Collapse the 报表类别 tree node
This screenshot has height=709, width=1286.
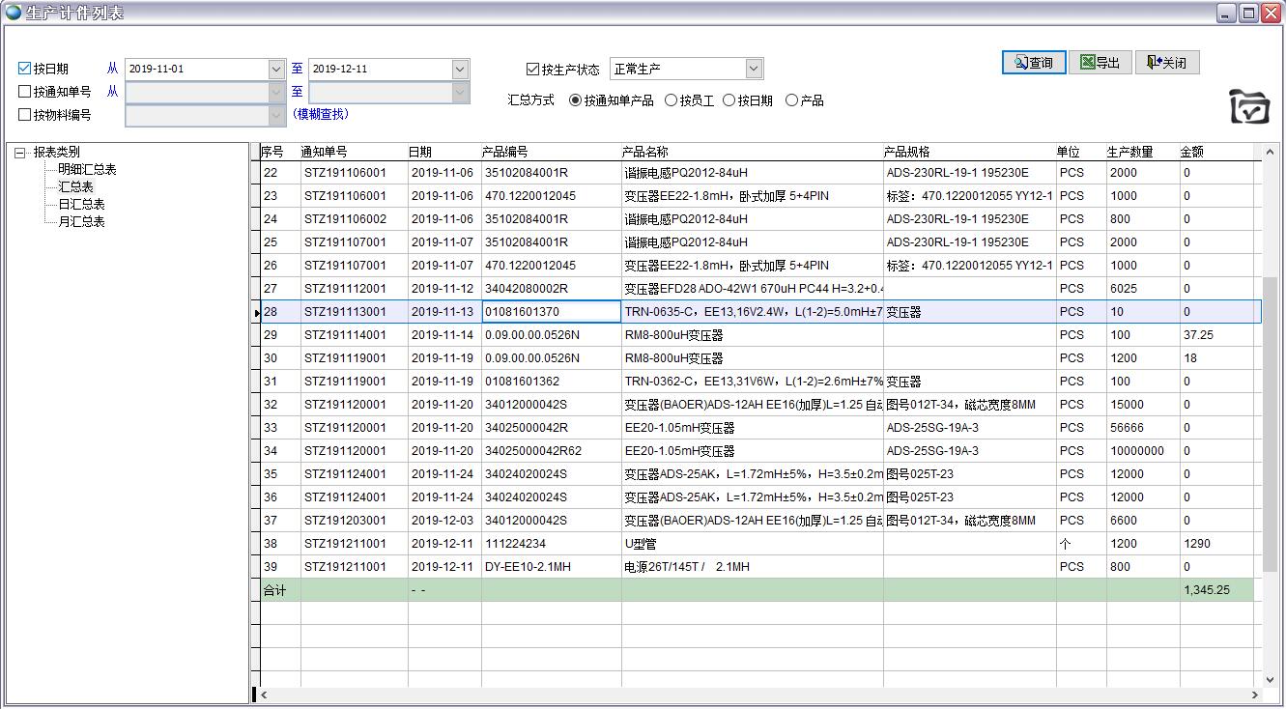click(x=19, y=153)
